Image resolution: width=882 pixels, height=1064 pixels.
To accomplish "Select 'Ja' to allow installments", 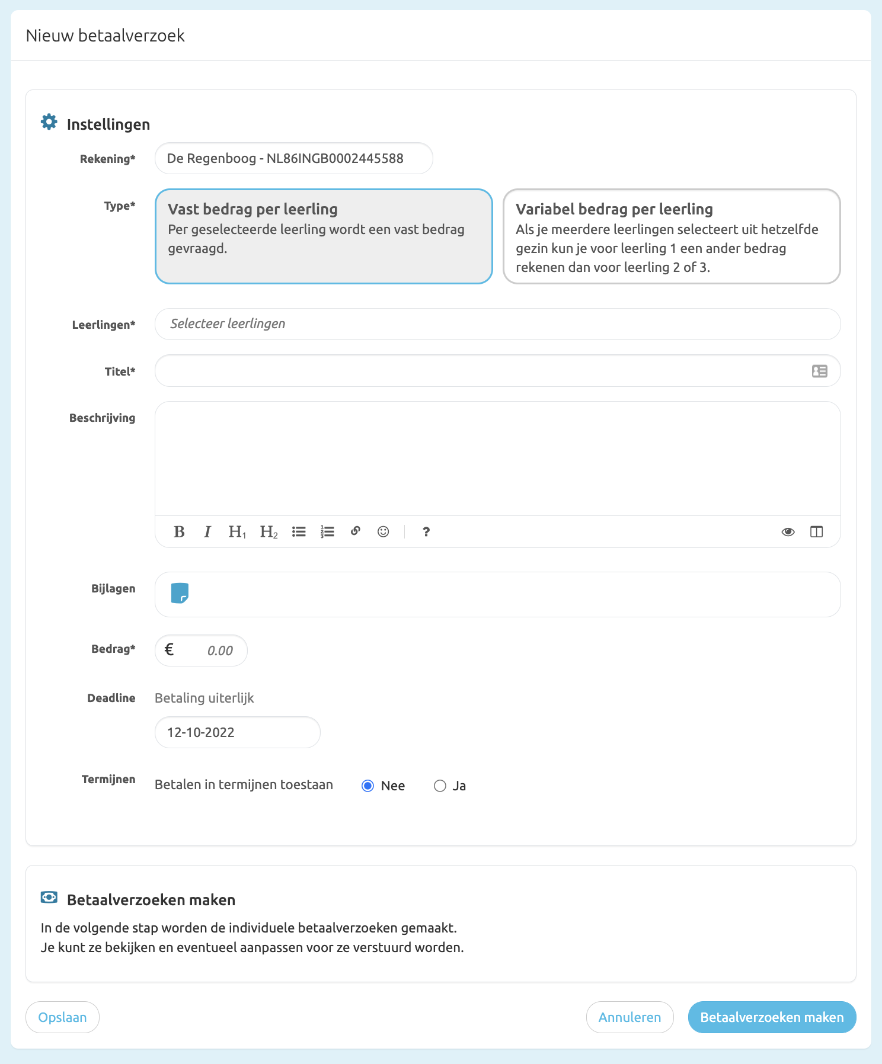I will (x=440, y=786).
